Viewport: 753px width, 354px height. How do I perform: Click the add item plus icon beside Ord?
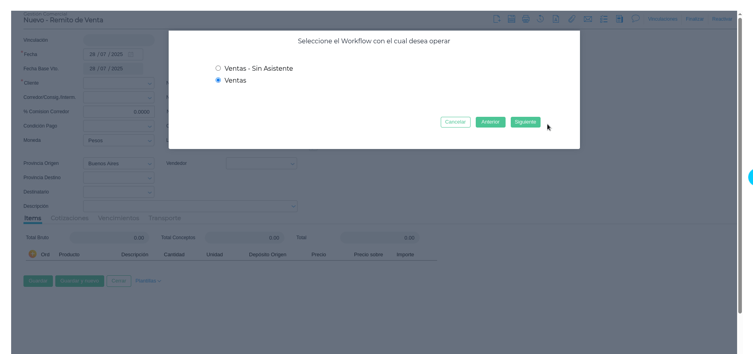[x=33, y=254]
